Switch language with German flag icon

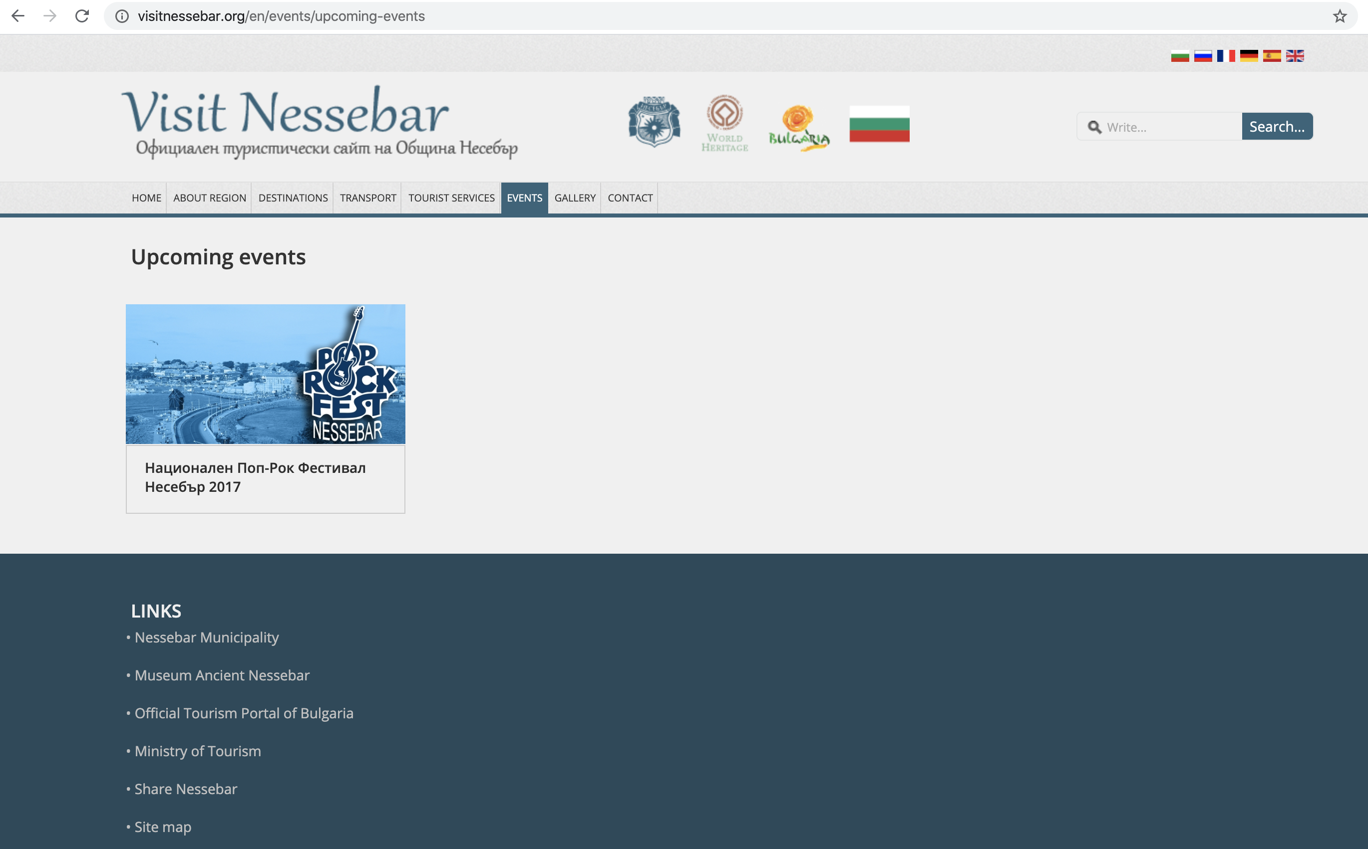click(x=1249, y=55)
